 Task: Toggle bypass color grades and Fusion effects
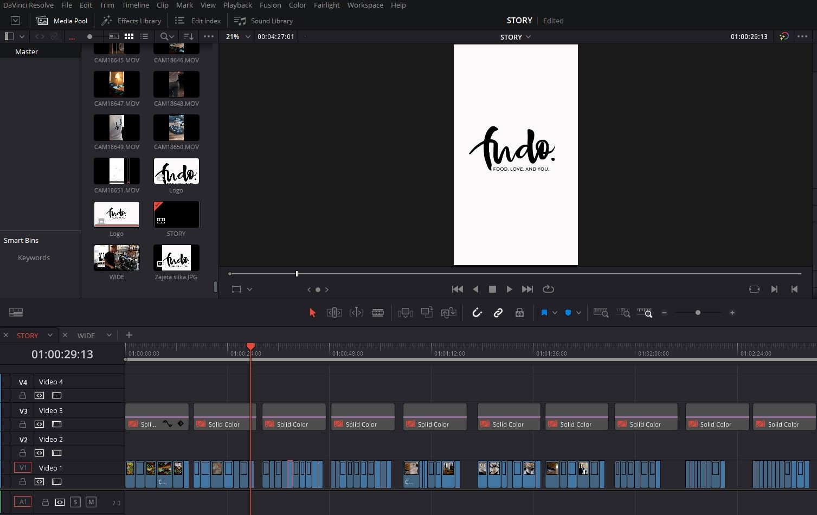(784, 36)
